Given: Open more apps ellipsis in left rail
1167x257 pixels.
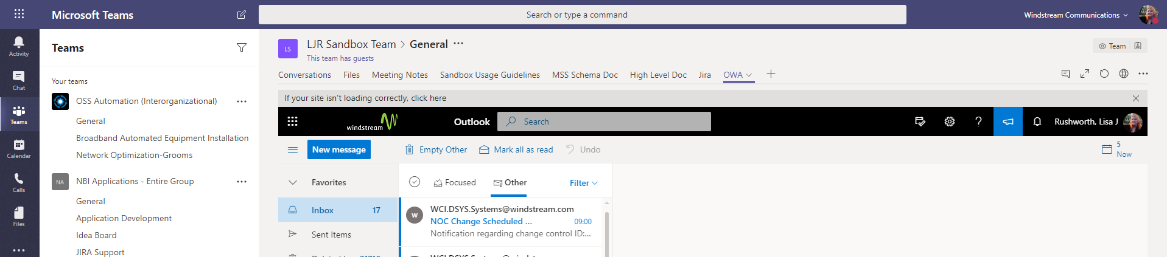Looking at the screenshot, I should click(19, 250).
